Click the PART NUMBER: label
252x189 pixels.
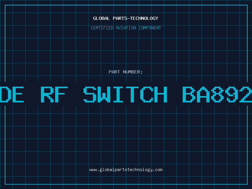click(x=126, y=72)
